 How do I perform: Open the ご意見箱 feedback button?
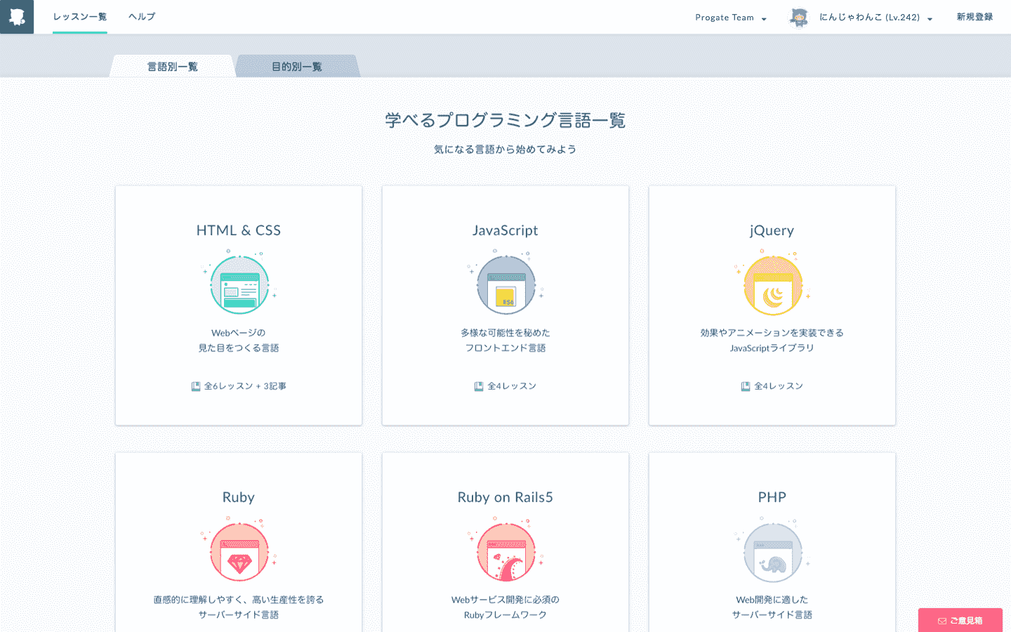pos(960,620)
